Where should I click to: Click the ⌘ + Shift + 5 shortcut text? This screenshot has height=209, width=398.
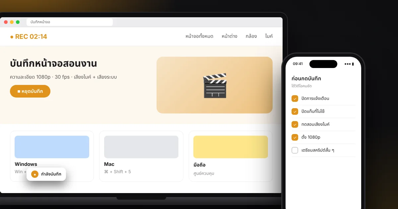pyautogui.click(x=117, y=172)
